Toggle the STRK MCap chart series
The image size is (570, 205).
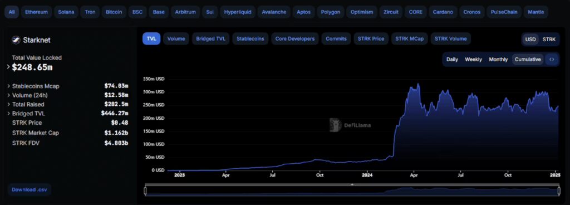tap(409, 38)
